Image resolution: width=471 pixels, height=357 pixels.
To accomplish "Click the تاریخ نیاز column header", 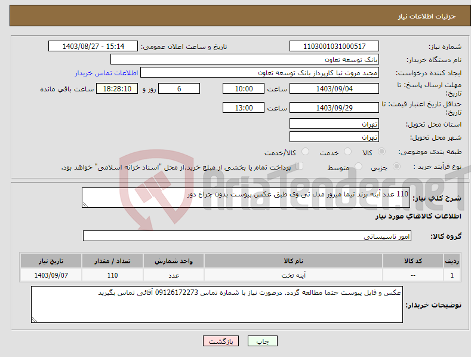I will (x=51, y=261).
